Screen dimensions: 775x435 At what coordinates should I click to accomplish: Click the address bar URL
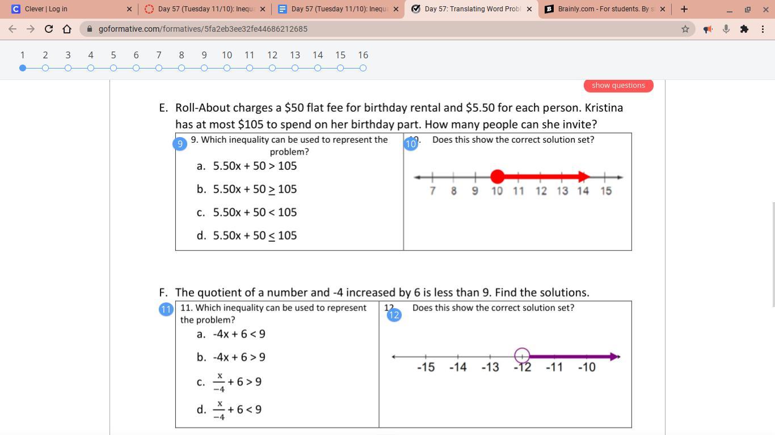(203, 29)
